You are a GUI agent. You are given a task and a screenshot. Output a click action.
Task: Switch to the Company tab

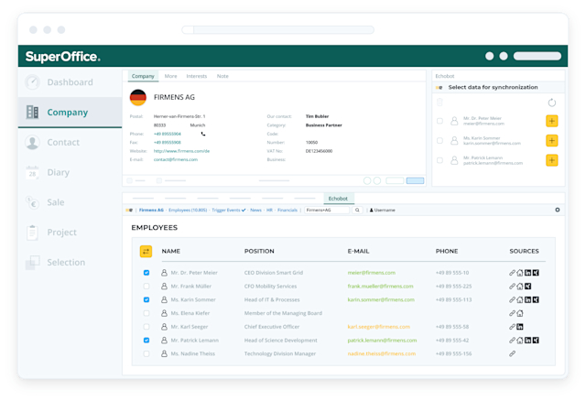pos(143,76)
